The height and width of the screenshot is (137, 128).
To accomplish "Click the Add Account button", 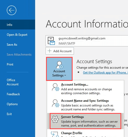I will tap(60, 51).
